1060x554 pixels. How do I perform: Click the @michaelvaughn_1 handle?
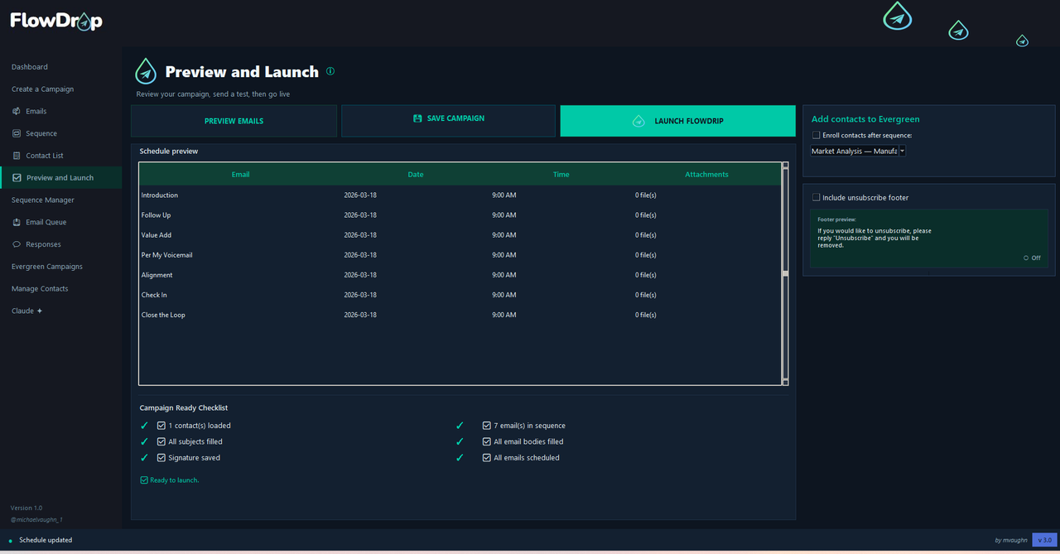click(36, 520)
